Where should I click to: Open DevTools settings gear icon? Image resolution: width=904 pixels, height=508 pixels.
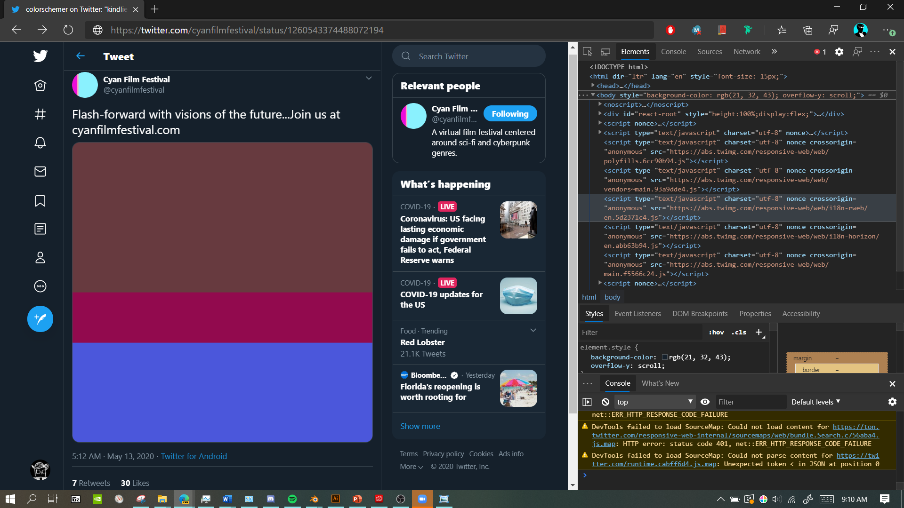tap(839, 52)
